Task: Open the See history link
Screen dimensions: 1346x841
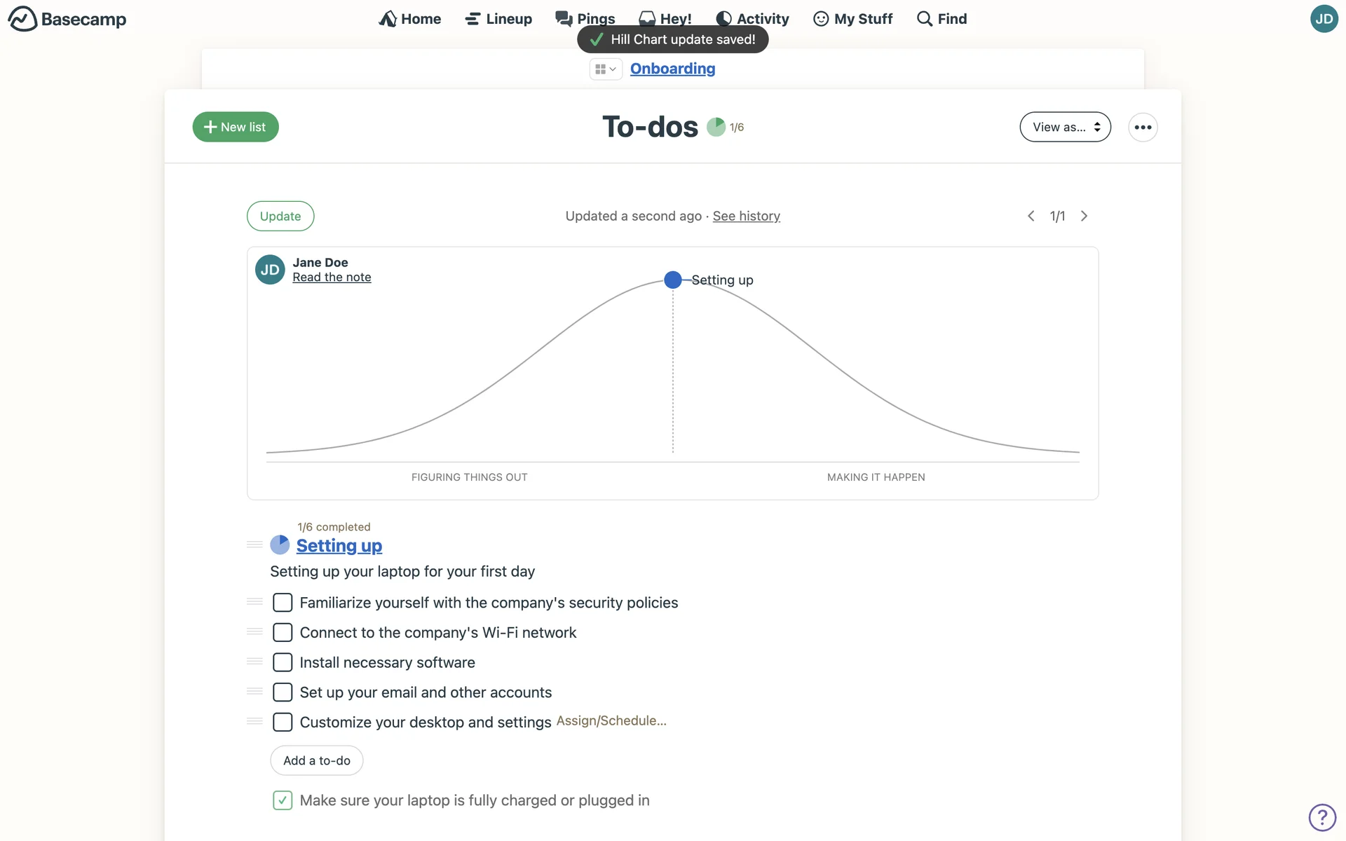Action: click(x=746, y=216)
